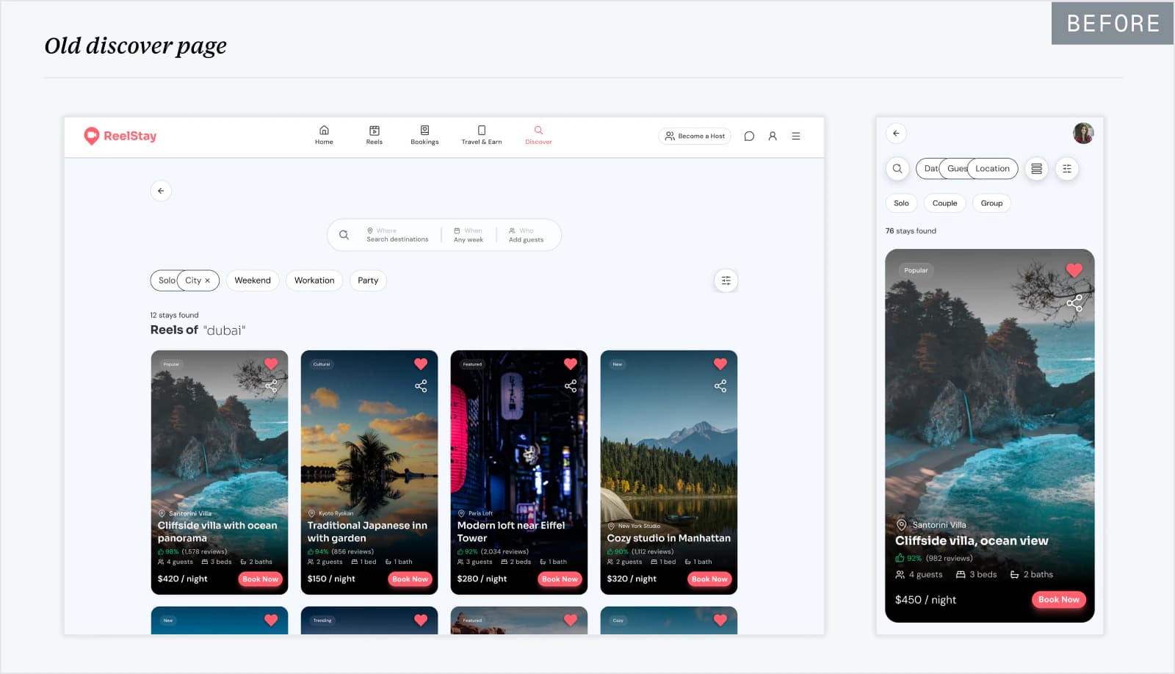Open the user profile icon in header
Viewport: 1175px width, 674px height.
coord(773,136)
